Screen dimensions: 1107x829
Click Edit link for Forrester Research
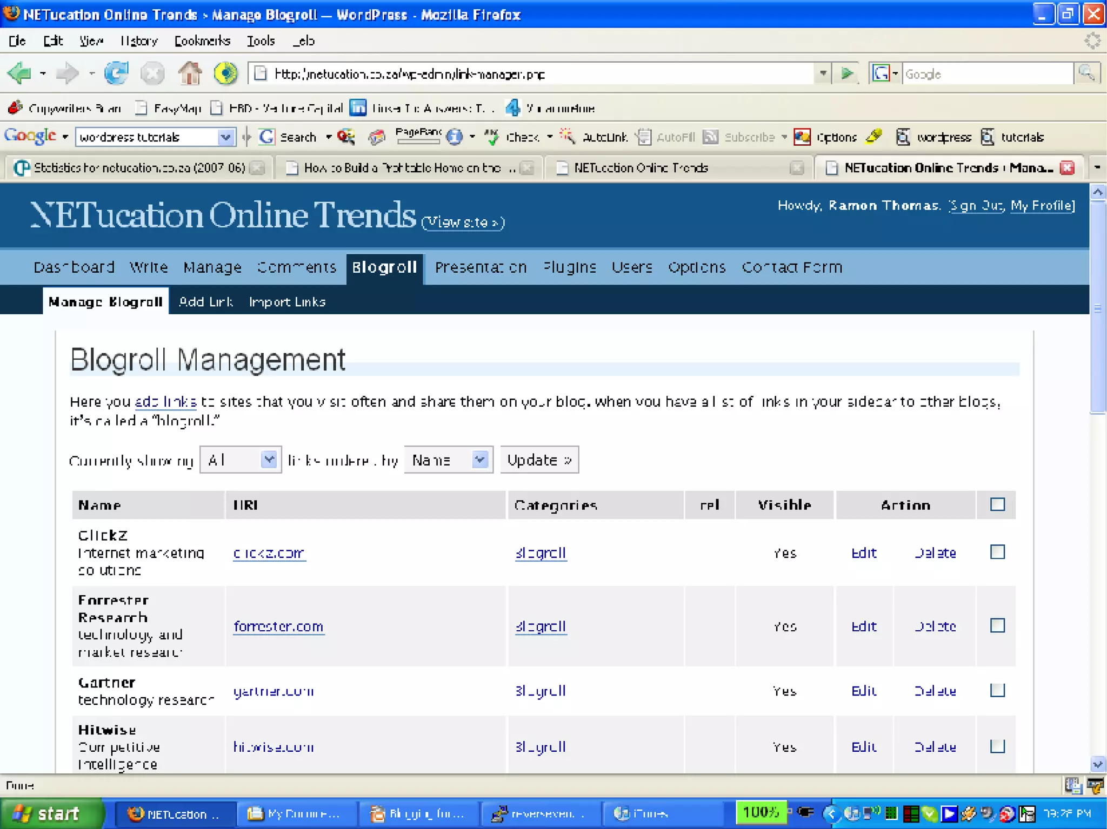click(864, 626)
